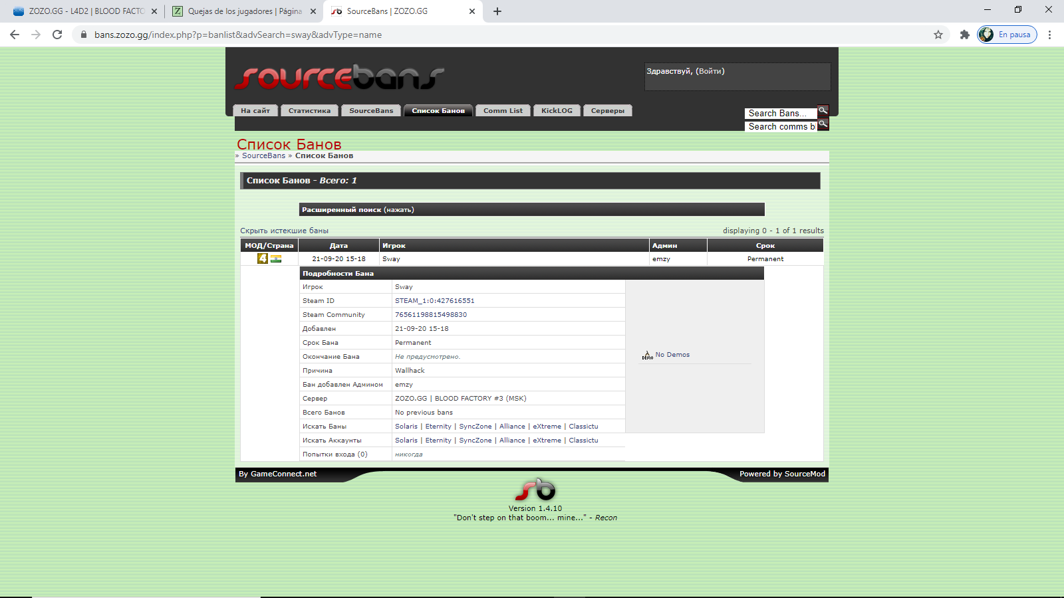Click the Search comms magnifier icon
Image resolution: width=1064 pixels, height=598 pixels.
(823, 124)
